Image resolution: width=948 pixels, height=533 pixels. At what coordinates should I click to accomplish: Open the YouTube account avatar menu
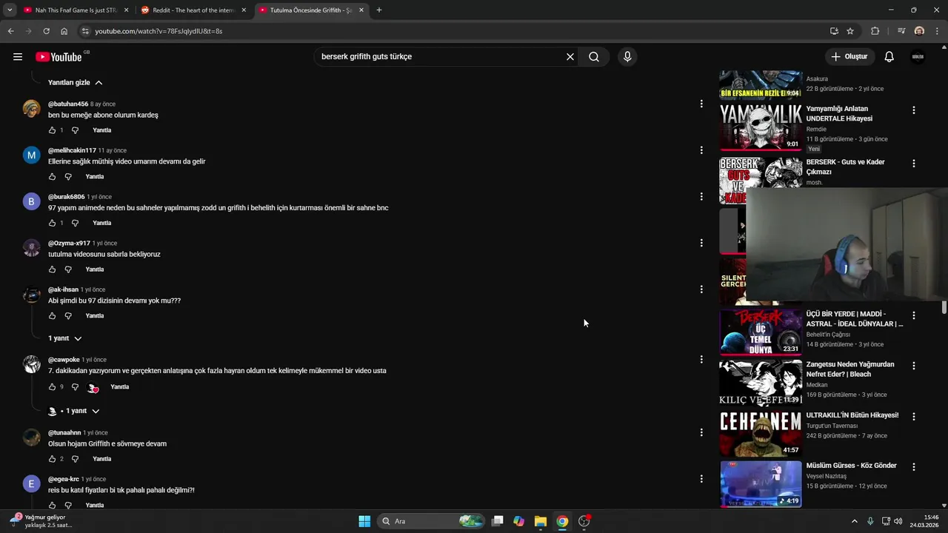coord(918,57)
